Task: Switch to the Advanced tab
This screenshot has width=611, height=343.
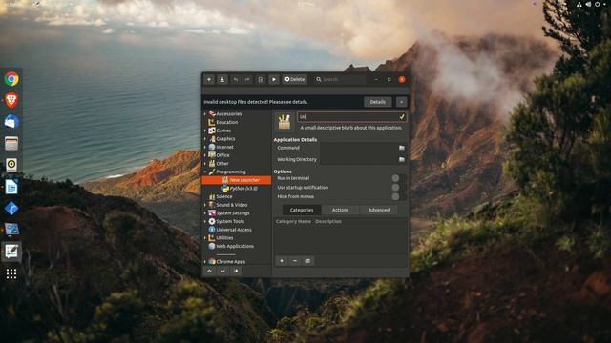Action: 379,210
